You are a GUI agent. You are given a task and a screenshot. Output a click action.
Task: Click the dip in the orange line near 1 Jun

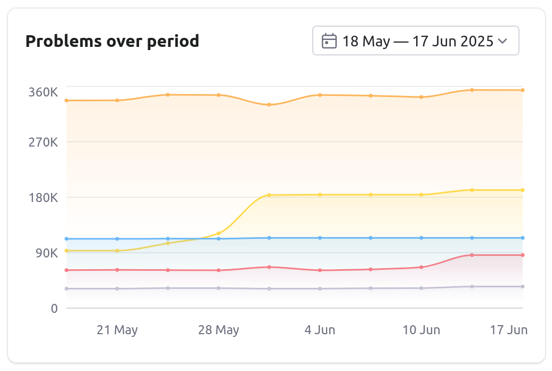point(269,105)
